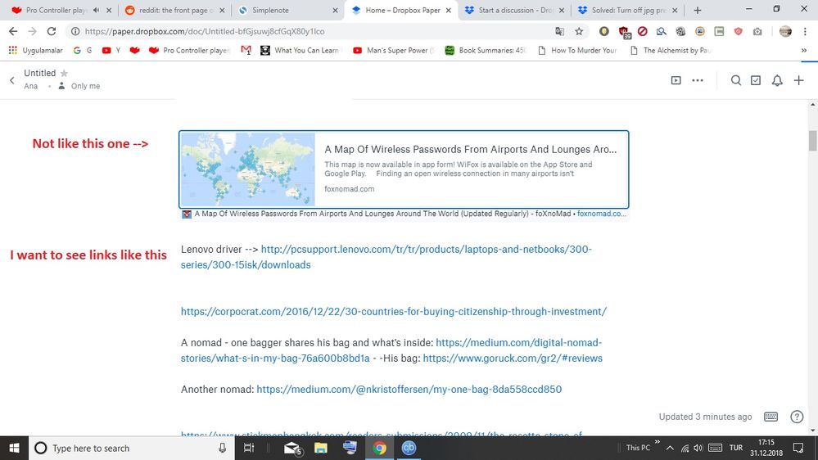818x460 pixels.
Task: Open the notifications bell
Action: (x=777, y=80)
